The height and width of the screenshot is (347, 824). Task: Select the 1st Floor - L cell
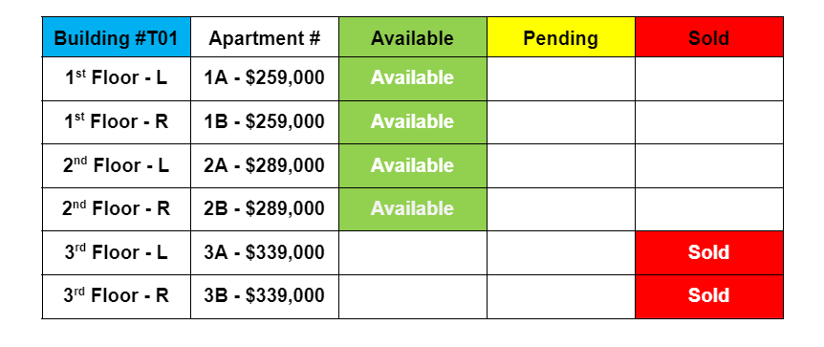click(x=116, y=78)
